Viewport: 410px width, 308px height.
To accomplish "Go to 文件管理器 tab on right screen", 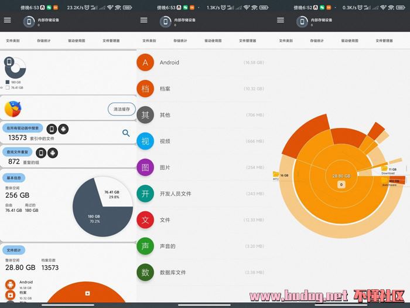I will [384, 40].
